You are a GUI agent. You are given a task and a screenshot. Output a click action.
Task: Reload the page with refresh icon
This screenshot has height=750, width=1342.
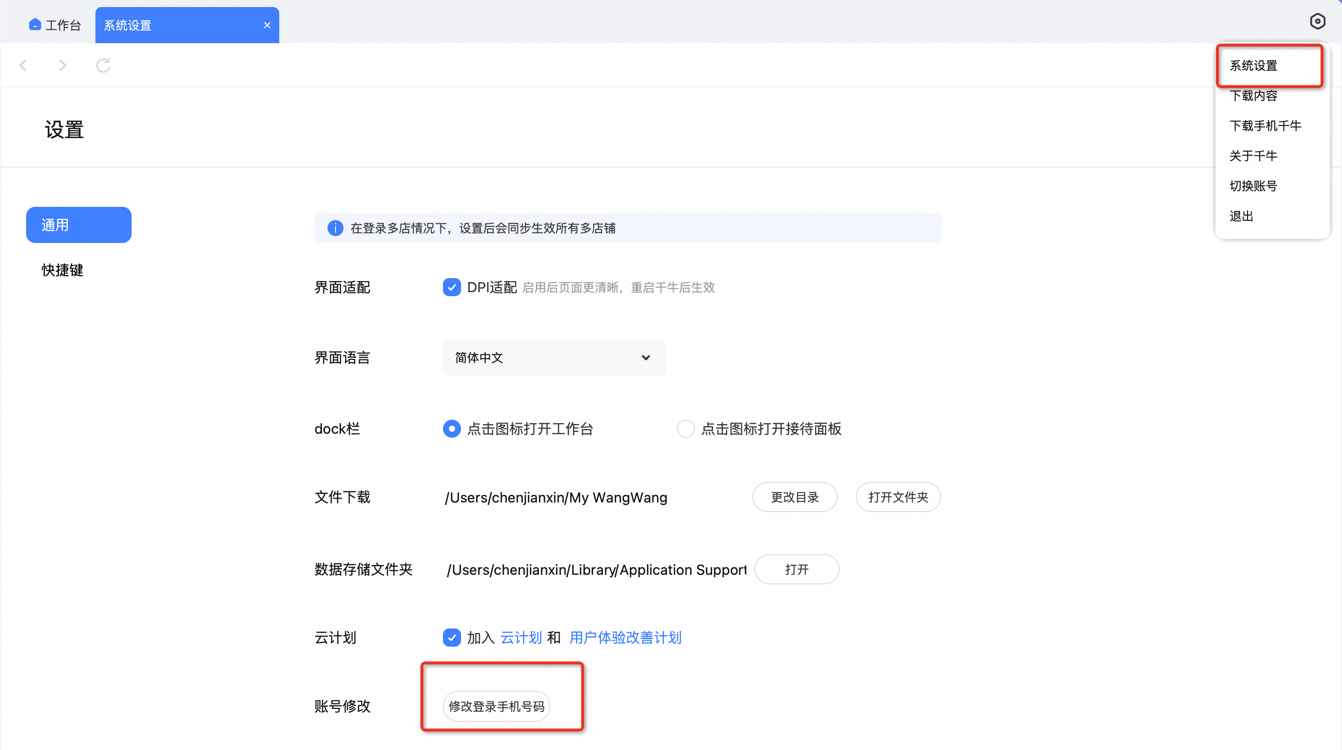103,65
